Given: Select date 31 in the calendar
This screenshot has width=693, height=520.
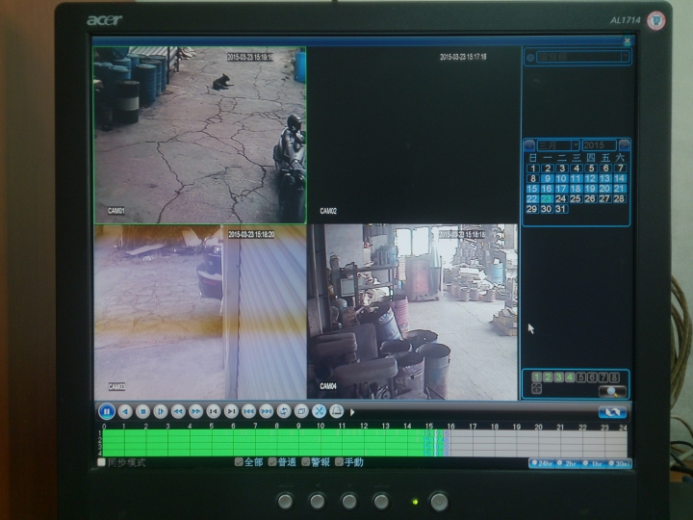Looking at the screenshot, I should (x=561, y=209).
